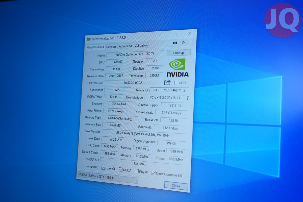
Task: Click the Revision field A1
Action: coord(155,61)
